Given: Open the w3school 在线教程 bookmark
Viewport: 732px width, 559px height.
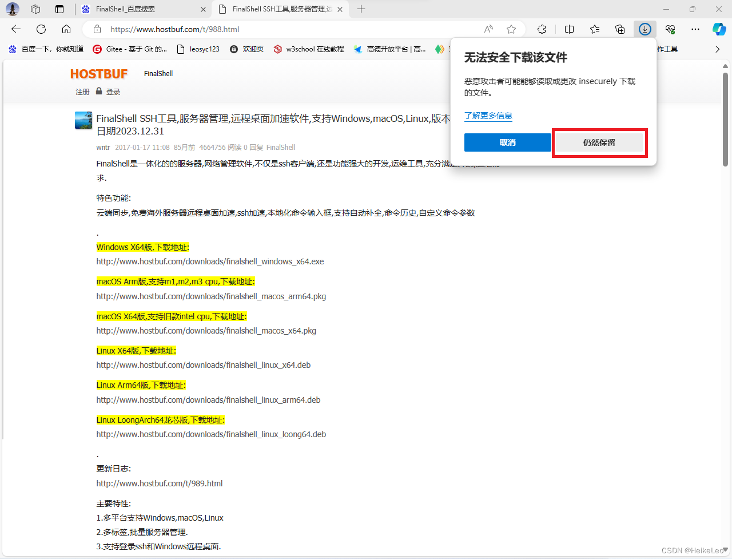Looking at the screenshot, I should coord(309,49).
